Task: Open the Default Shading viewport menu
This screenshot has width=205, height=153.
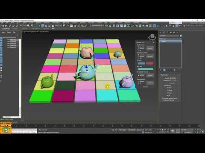Action: (44, 32)
